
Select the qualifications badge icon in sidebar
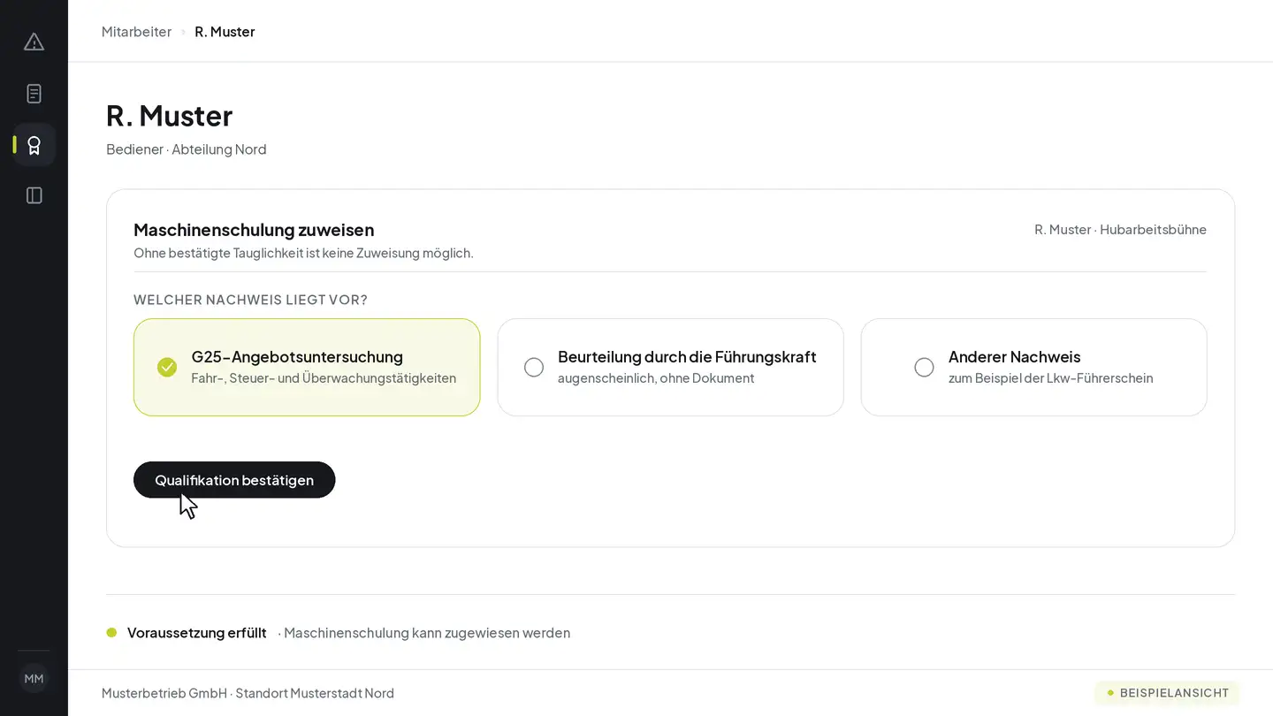(x=34, y=144)
